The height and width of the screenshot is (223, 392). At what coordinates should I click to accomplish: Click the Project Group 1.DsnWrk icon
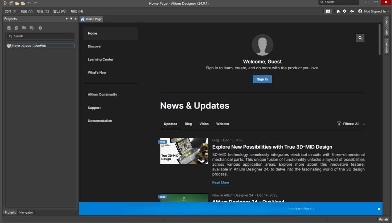point(9,46)
